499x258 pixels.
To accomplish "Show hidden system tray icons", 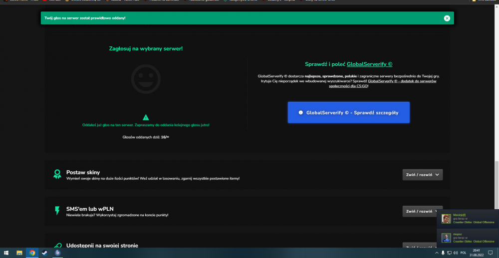I will coord(437,253).
